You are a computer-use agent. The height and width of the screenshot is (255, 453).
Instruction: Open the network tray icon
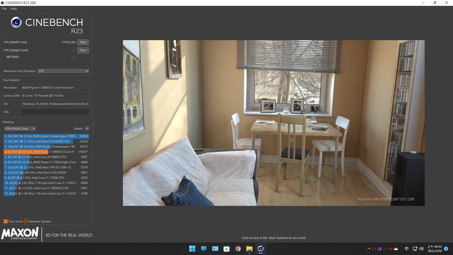point(415,249)
